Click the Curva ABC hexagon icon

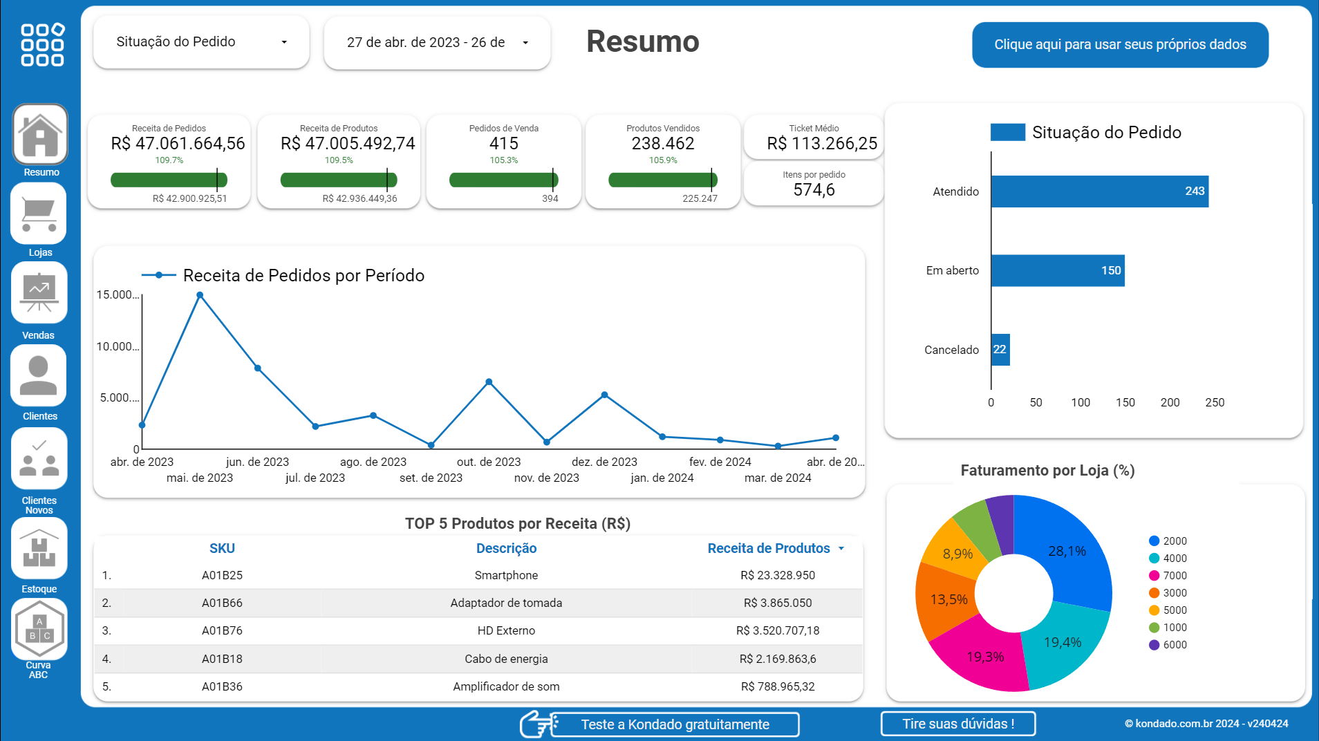[39, 629]
